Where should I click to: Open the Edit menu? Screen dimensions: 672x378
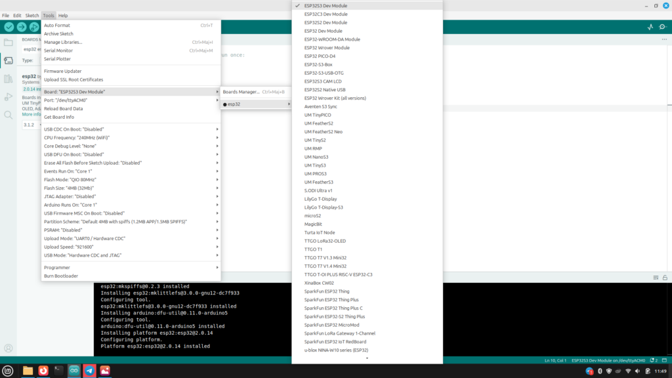click(17, 16)
